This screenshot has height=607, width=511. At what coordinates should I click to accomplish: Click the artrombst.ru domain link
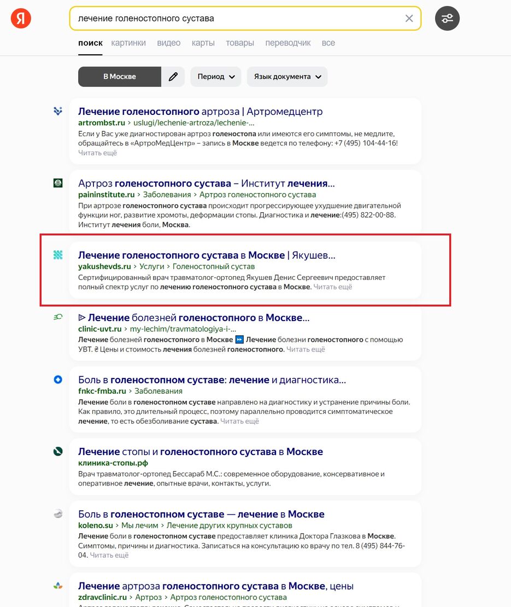[101, 122]
